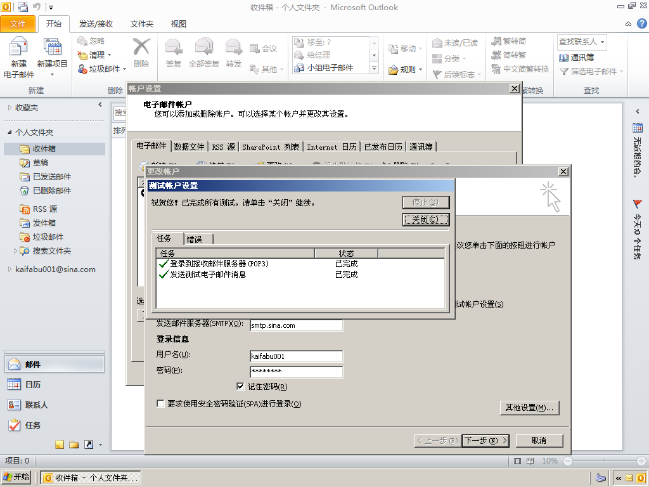The image size is (649, 487).
Task: Click the Start button on taskbar
Action: [x=16, y=477]
